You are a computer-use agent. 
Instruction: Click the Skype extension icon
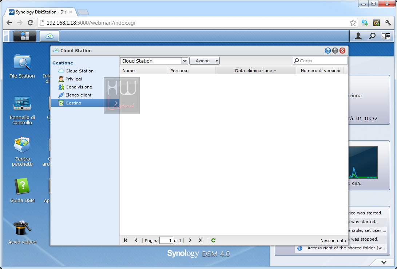[x=365, y=23]
